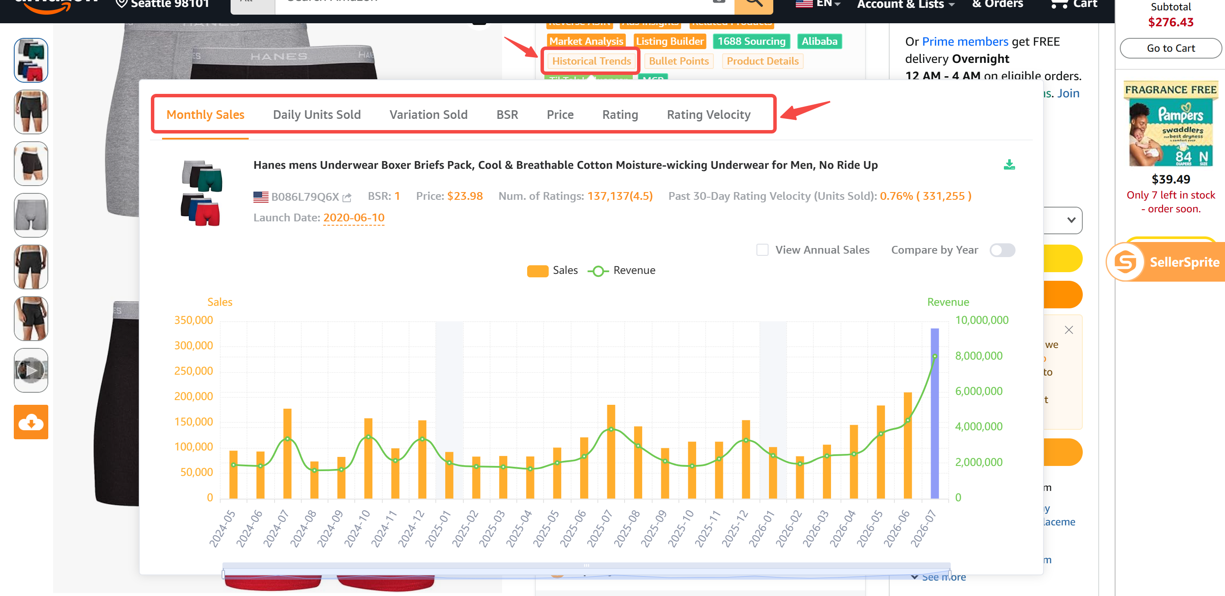This screenshot has height=596, width=1225.
Task: Enable the View Annual Sales checkbox
Action: coord(762,250)
